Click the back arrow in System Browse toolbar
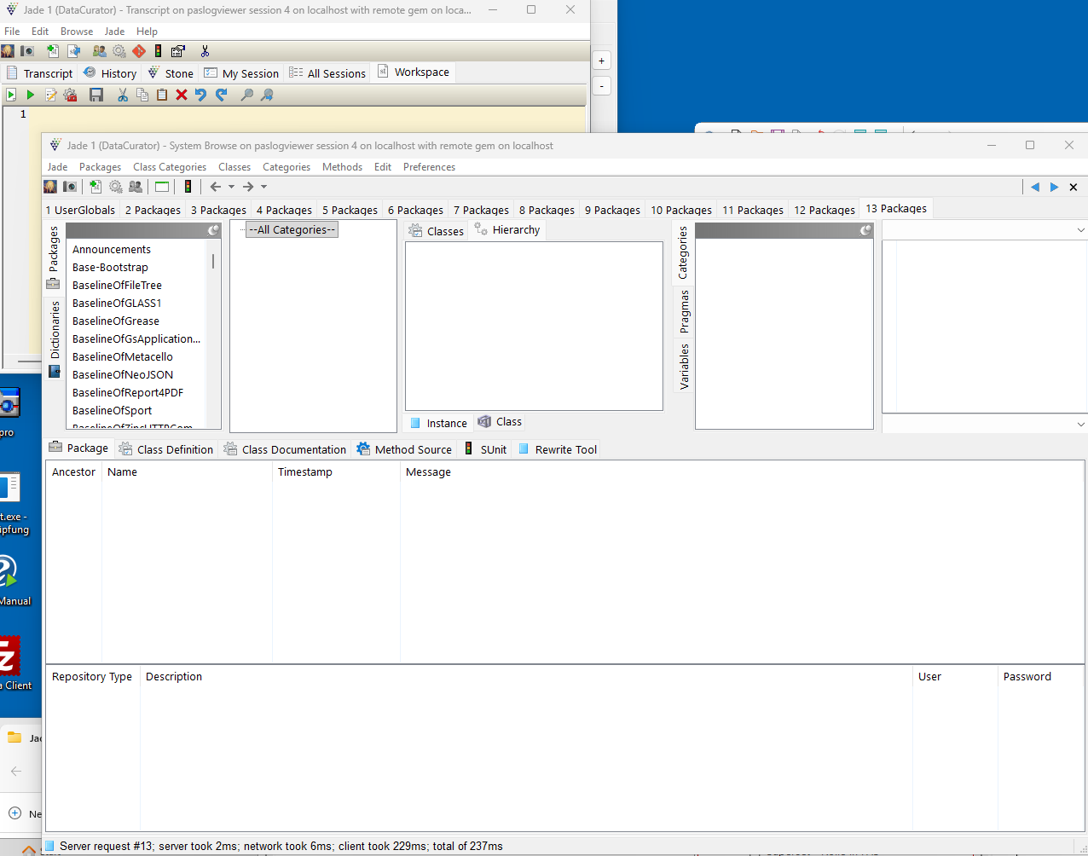The image size is (1088, 856). coord(216,187)
